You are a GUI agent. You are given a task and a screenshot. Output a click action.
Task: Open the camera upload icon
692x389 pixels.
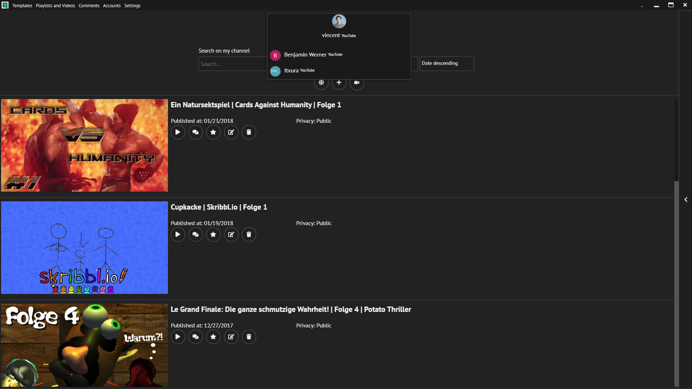point(357,82)
